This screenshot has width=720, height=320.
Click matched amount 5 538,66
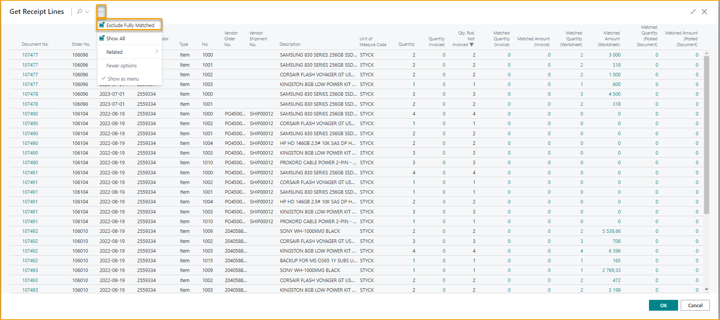point(611,231)
